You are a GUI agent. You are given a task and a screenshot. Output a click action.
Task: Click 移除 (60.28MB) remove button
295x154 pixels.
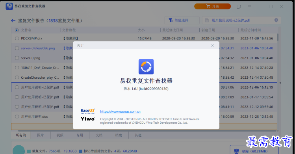[254, 150]
